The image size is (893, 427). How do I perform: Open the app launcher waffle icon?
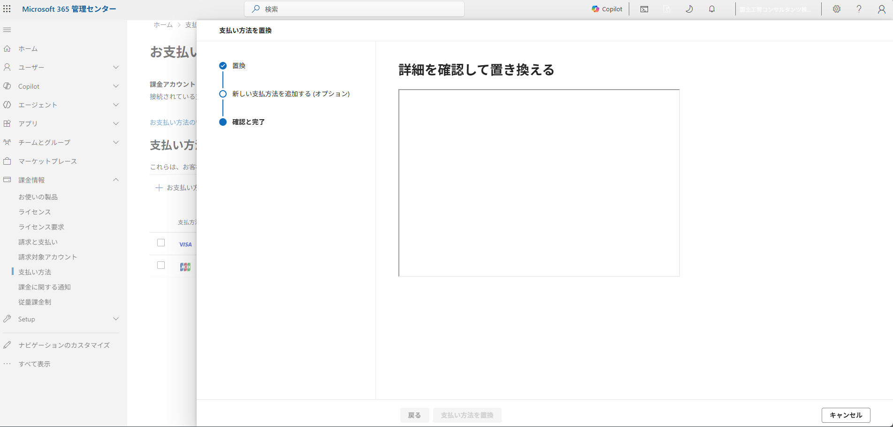tap(7, 9)
